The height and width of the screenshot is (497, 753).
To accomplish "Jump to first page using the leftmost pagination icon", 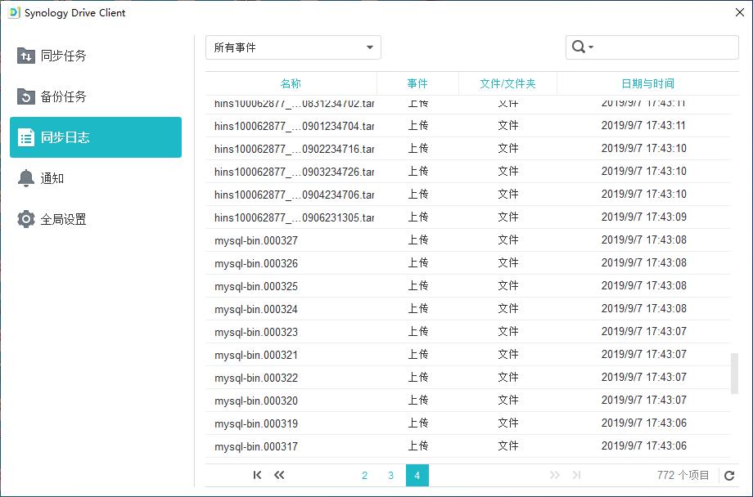I will [257, 475].
